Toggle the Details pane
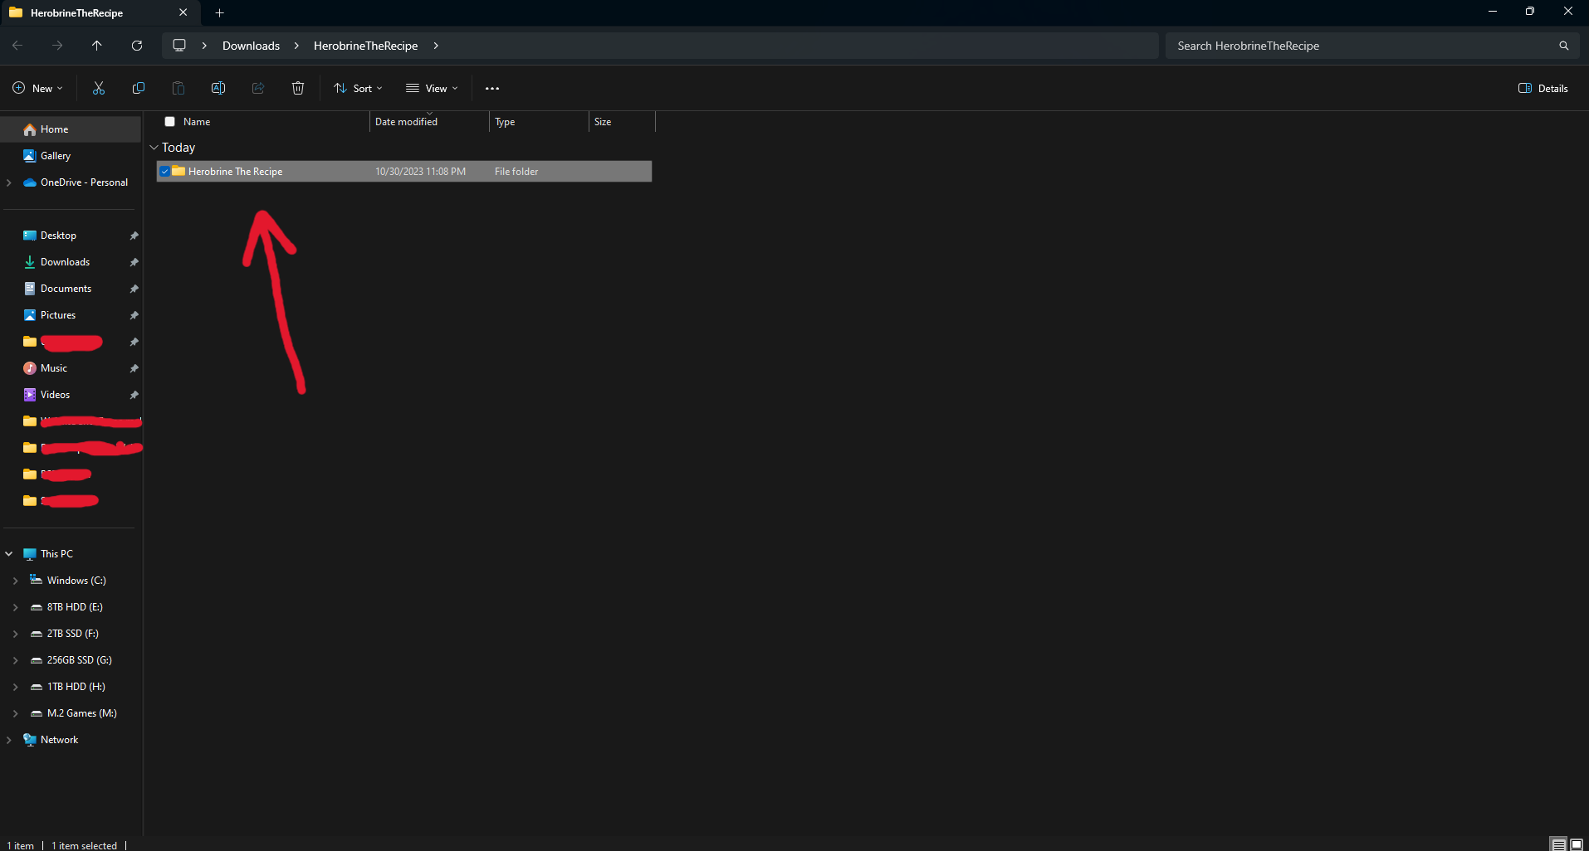 pos(1543,89)
